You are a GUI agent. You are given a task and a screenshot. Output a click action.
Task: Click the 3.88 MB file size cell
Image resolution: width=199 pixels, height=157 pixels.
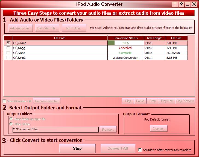177,58
